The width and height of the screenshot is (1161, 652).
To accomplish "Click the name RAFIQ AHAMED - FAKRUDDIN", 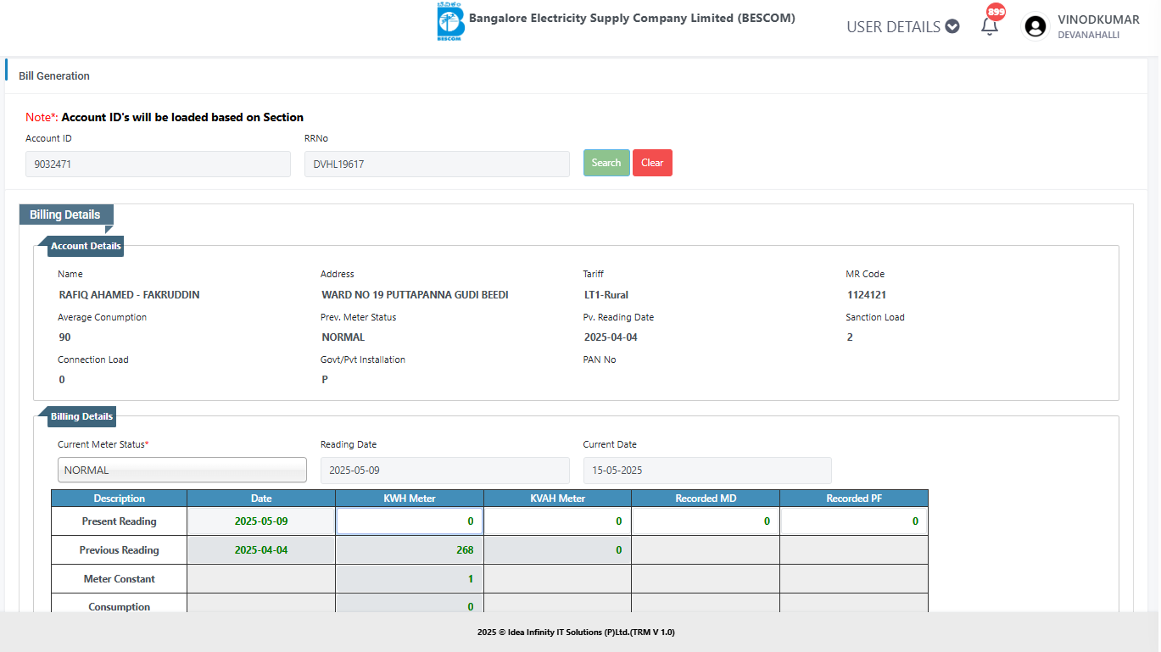I will (x=130, y=295).
